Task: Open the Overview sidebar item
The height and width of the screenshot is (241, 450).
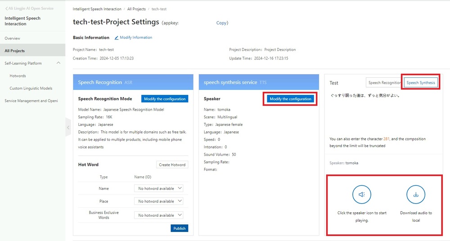Action: (13, 38)
